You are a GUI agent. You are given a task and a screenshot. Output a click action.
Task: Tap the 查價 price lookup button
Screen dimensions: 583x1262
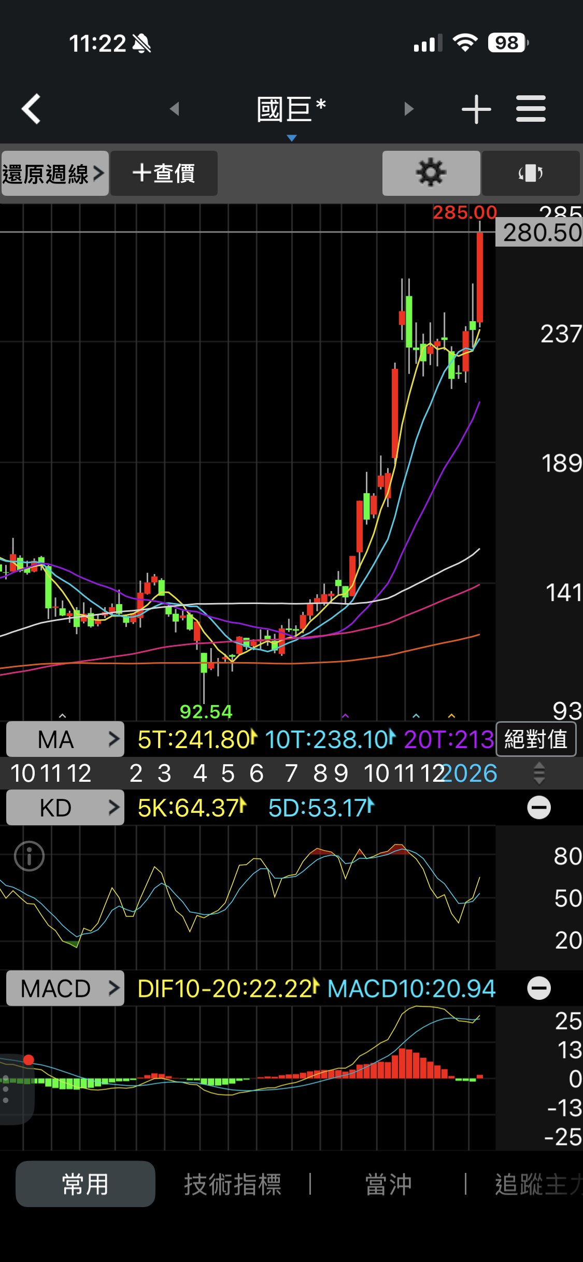(x=164, y=173)
